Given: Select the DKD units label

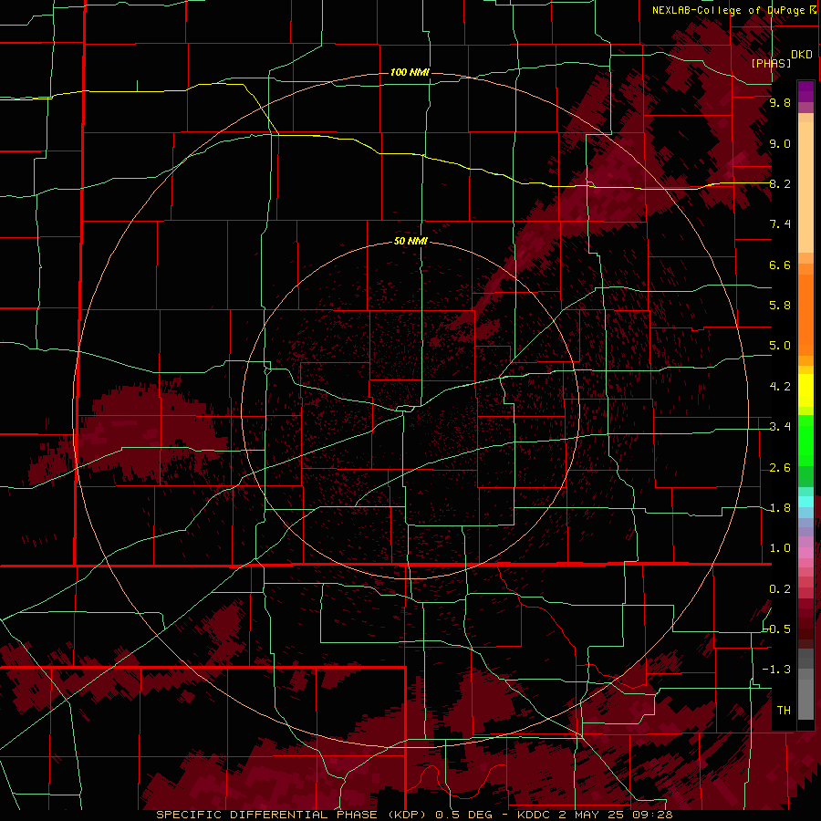Looking at the screenshot, I should [802, 55].
